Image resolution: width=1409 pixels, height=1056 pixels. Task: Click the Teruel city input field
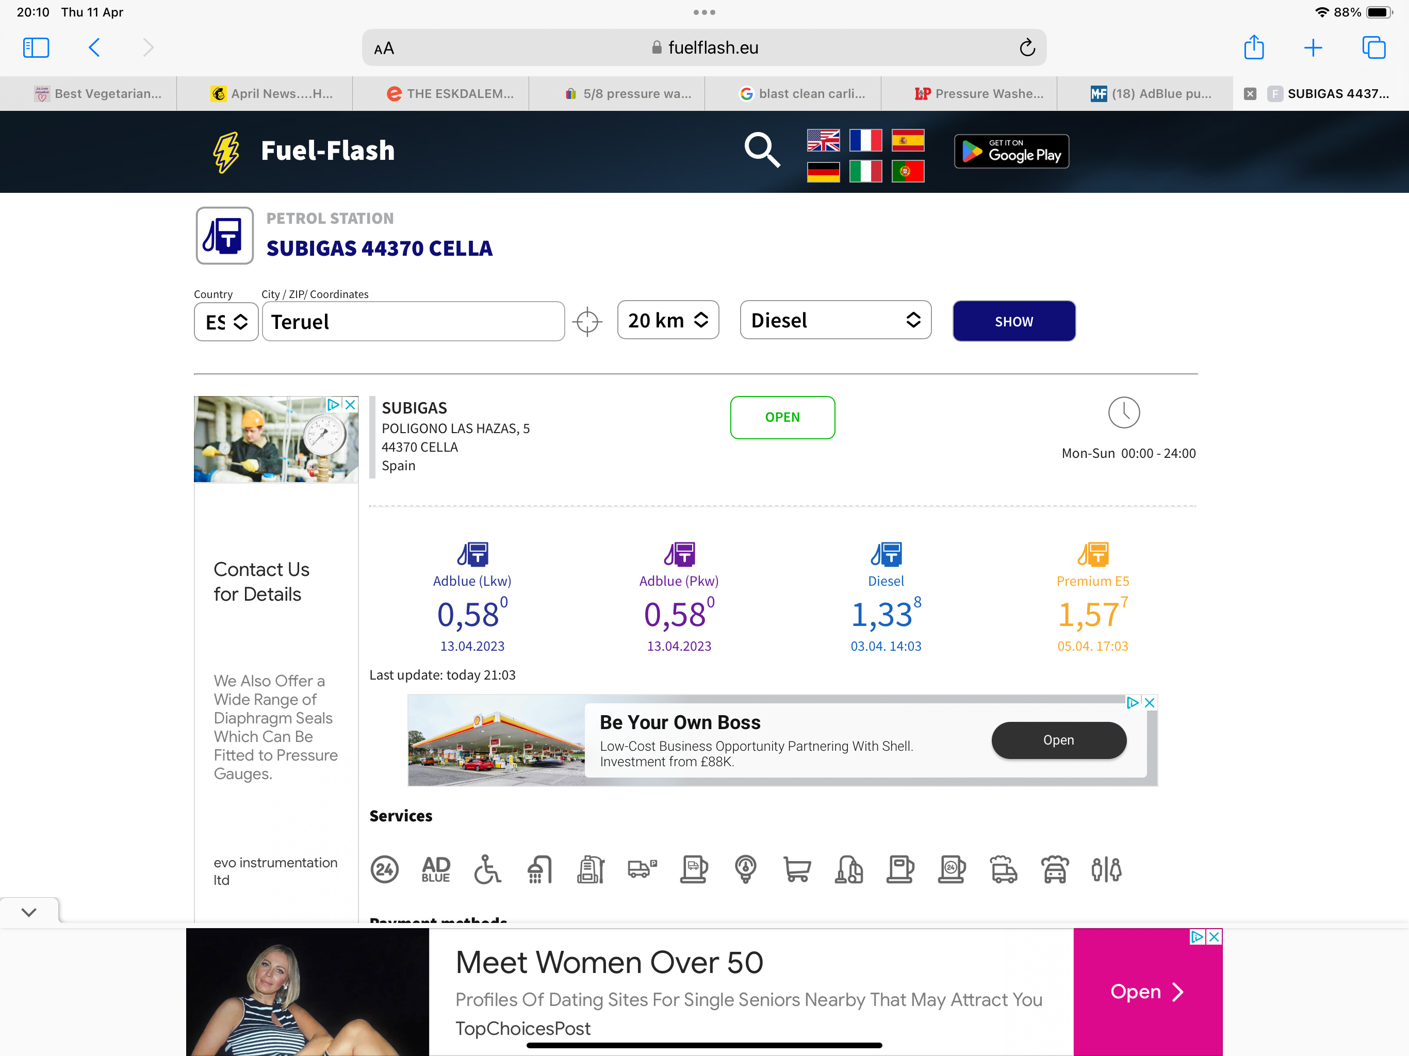point(414,322)
